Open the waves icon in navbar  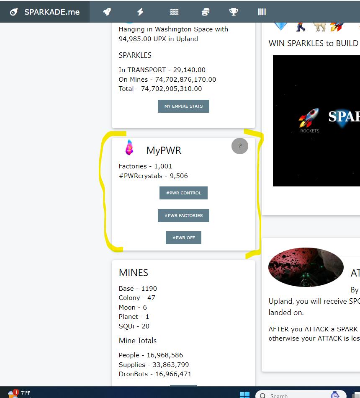(x=174, y=12)
